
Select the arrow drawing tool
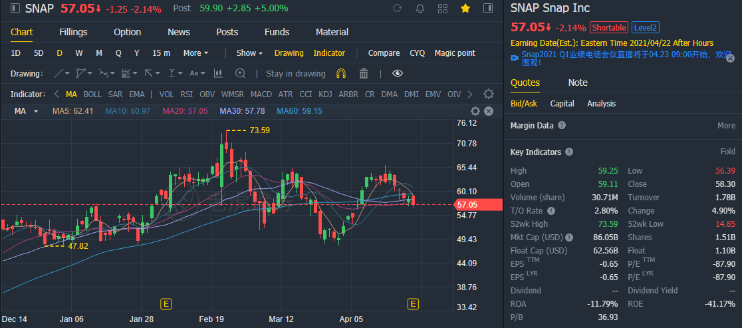tap(148, 73)
